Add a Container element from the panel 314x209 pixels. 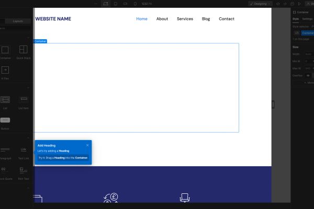click(x=5, y=53)
